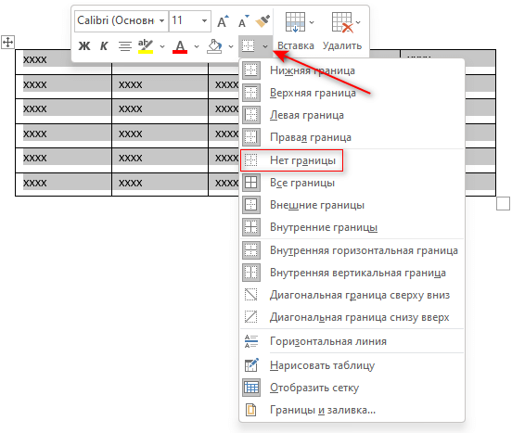This screenshot has height=433, width=512.
Task: Apply red font color
Action: pos(180,46)
